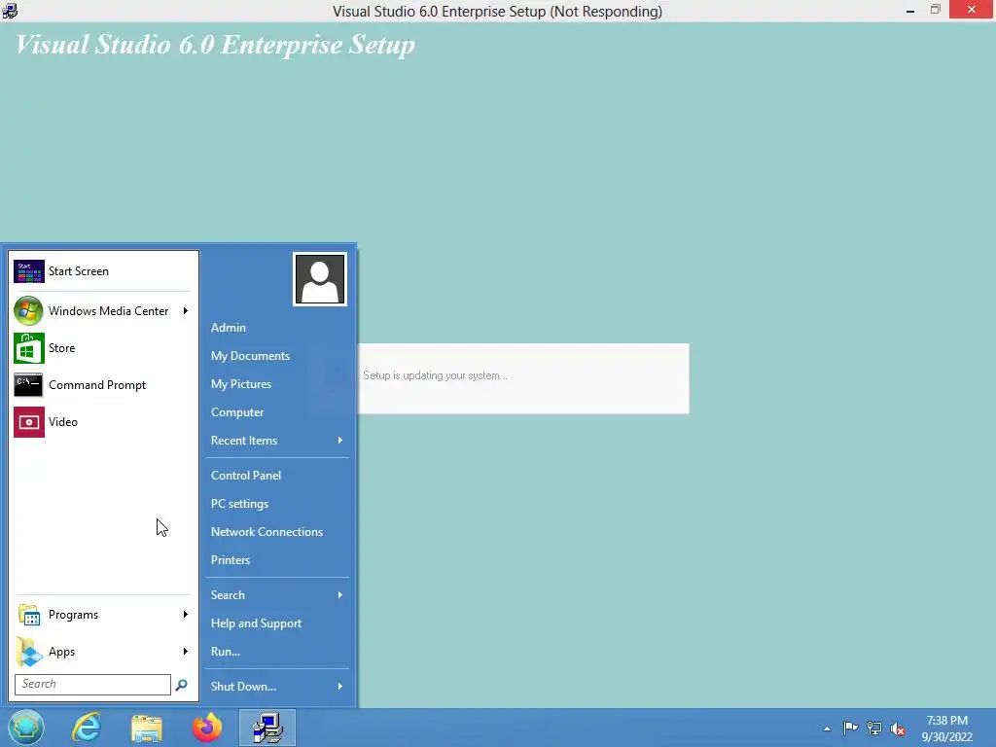
Task: Click the 'Setup is updating your system...' message
Action: (x=435, y=375)
